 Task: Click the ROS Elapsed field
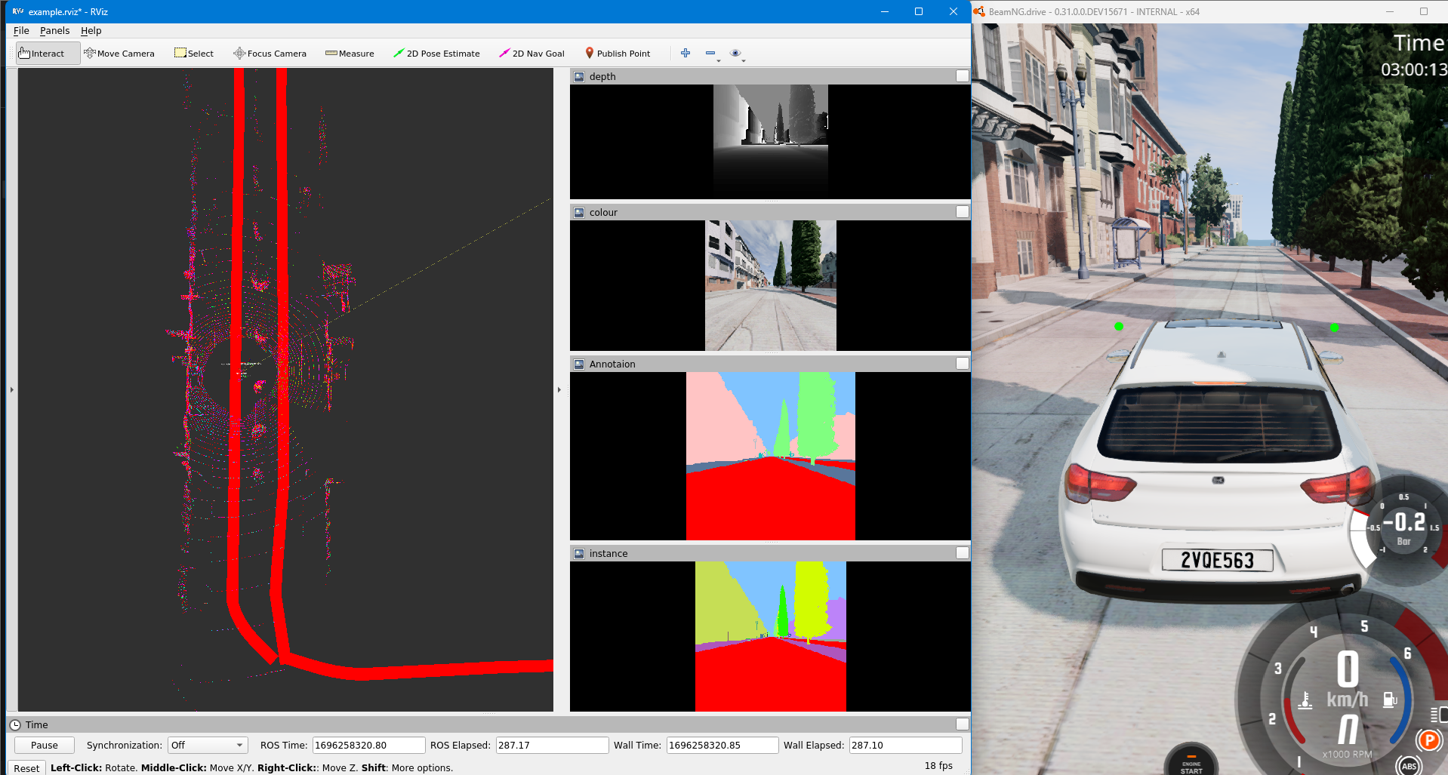coord(552,746)
